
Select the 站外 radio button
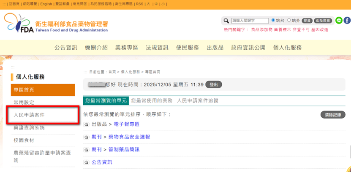click(x=289, y=20)
